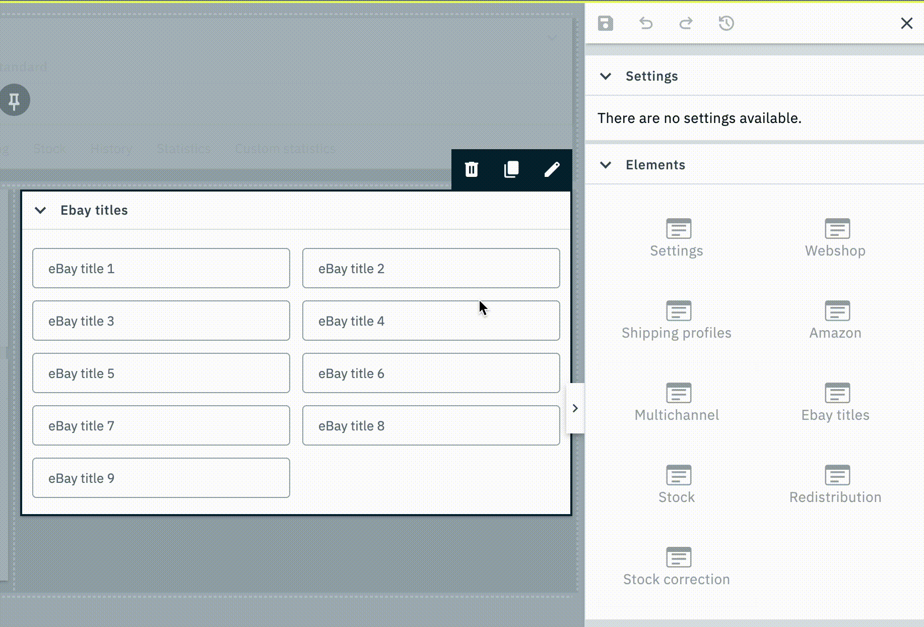
Task: Select the Multichannel element tile
Action: pos(677,402)
